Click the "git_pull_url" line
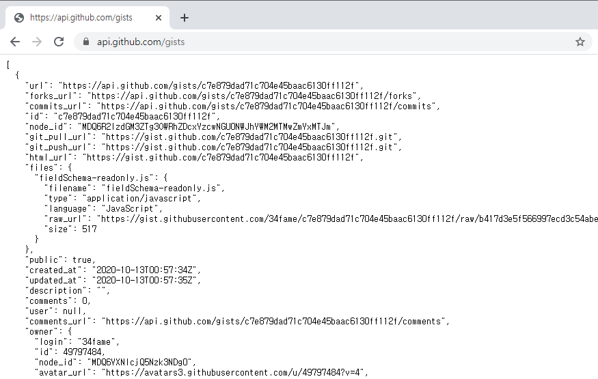Viewport: 598px width, 379px height. (x=213, y=137)
